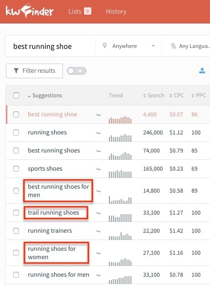Image resolution: width=210 pixels, height=286 pixels.
Task: Check the box for sports shoes
Action: (16, 169)
